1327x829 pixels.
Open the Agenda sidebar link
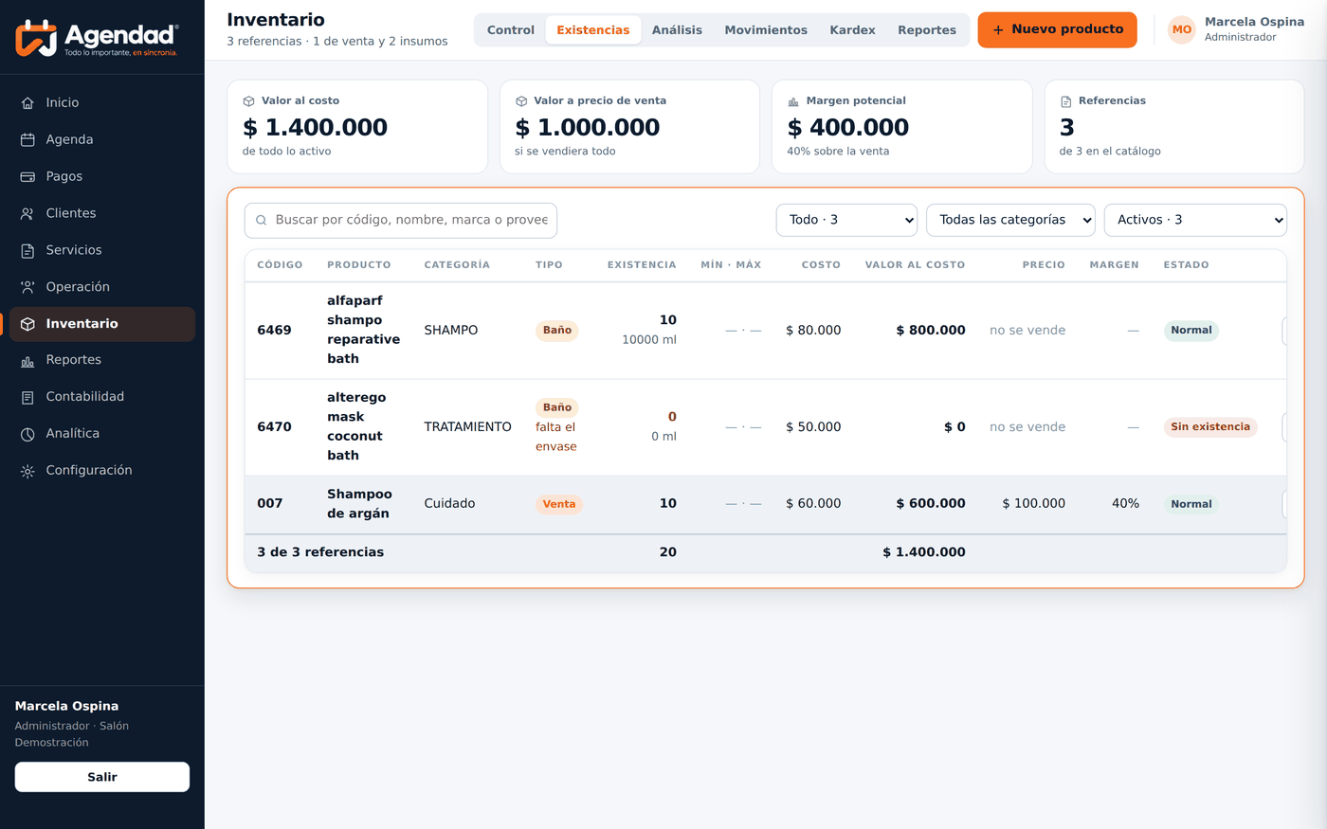point(102,140)
